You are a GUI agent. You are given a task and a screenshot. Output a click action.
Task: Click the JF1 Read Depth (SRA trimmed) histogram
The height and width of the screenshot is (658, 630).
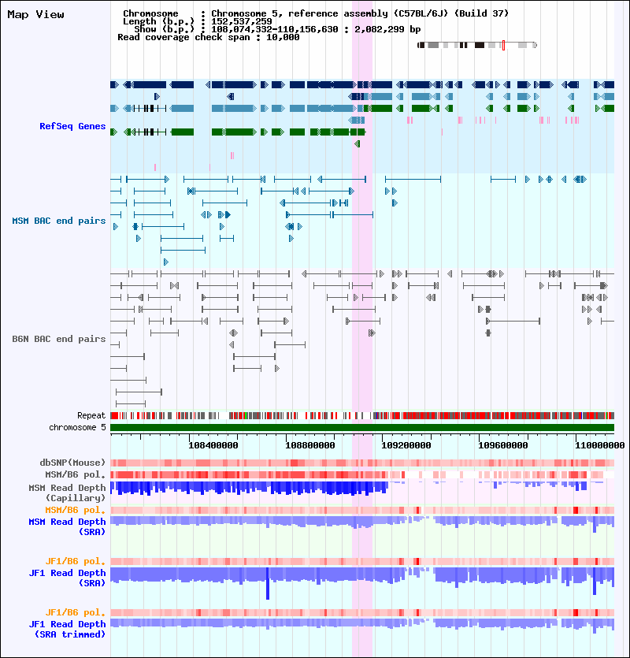[362, 625]
